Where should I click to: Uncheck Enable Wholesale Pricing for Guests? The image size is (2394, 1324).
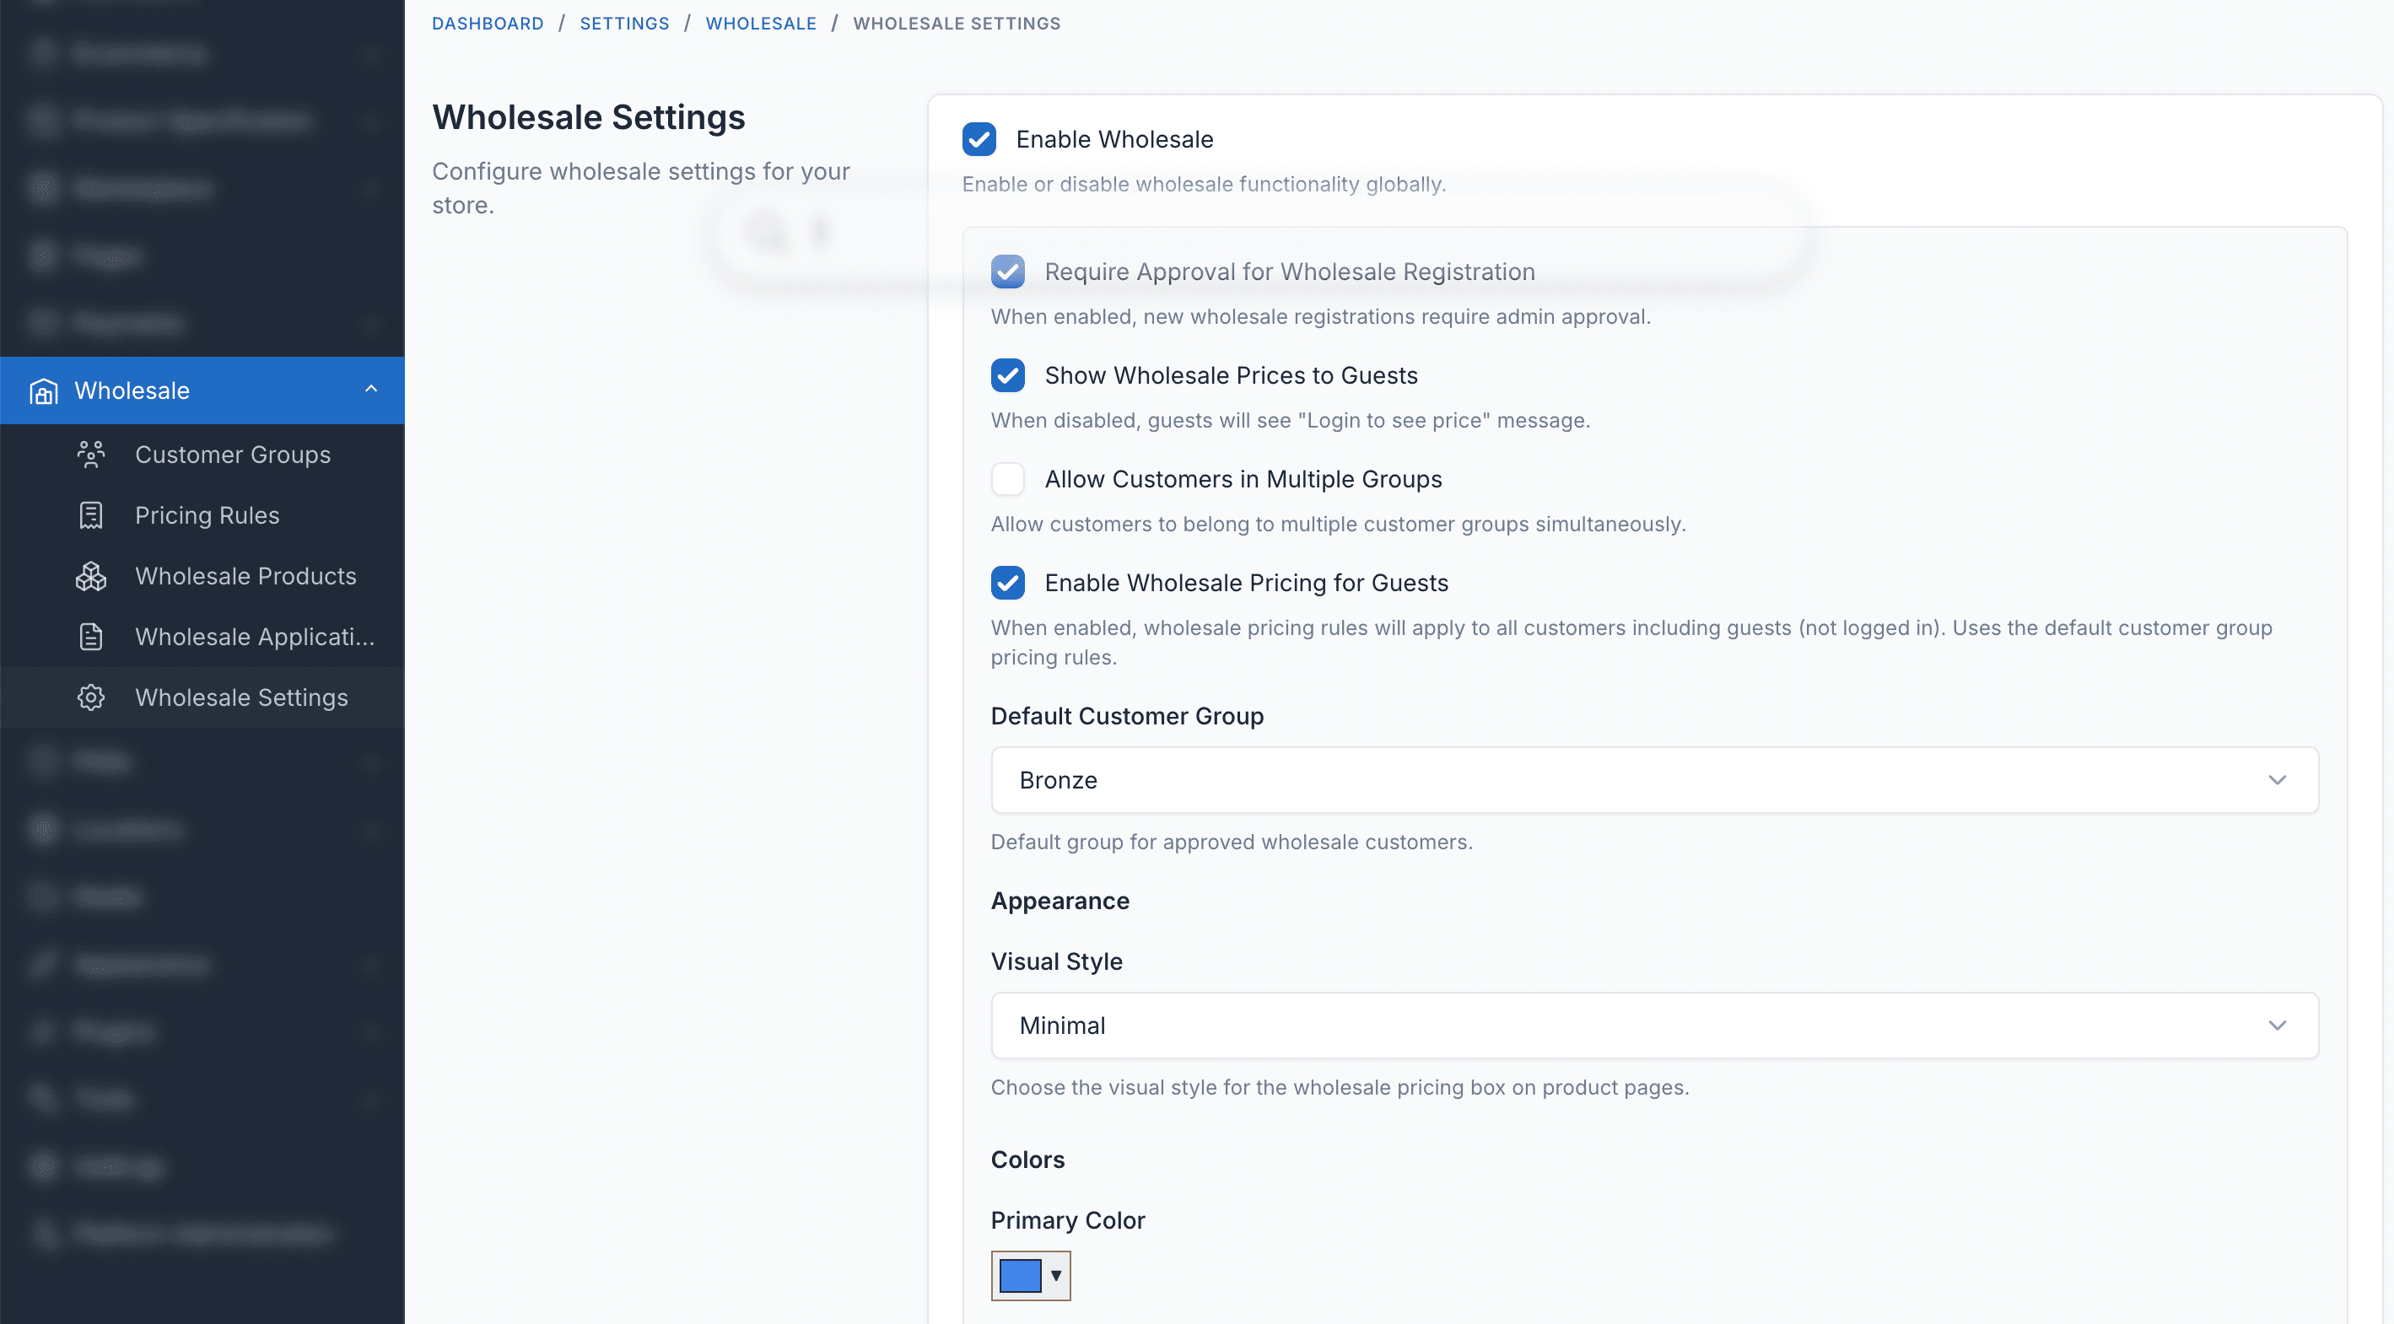1007,584
